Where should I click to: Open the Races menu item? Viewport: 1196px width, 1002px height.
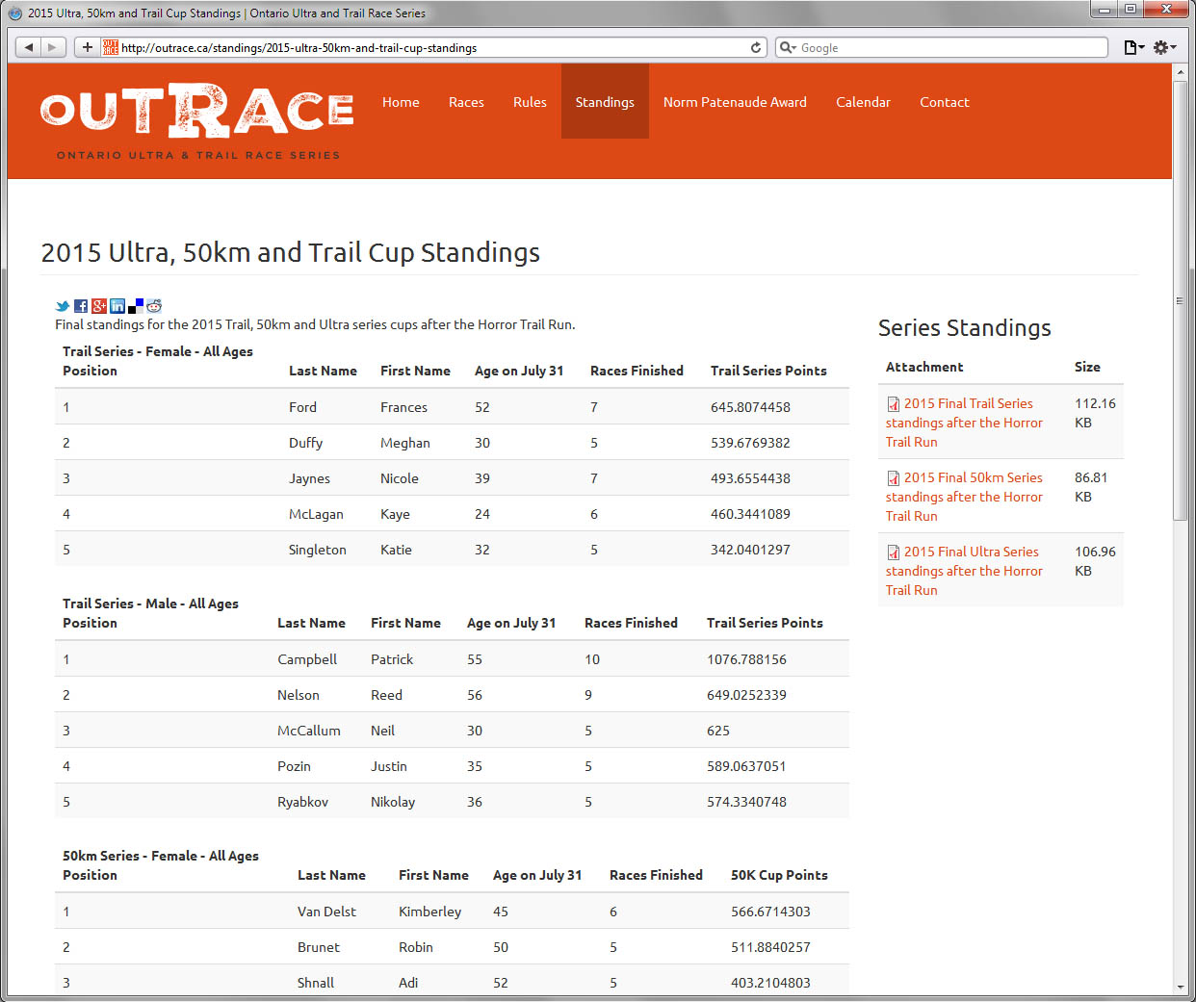tap(466, 102)
